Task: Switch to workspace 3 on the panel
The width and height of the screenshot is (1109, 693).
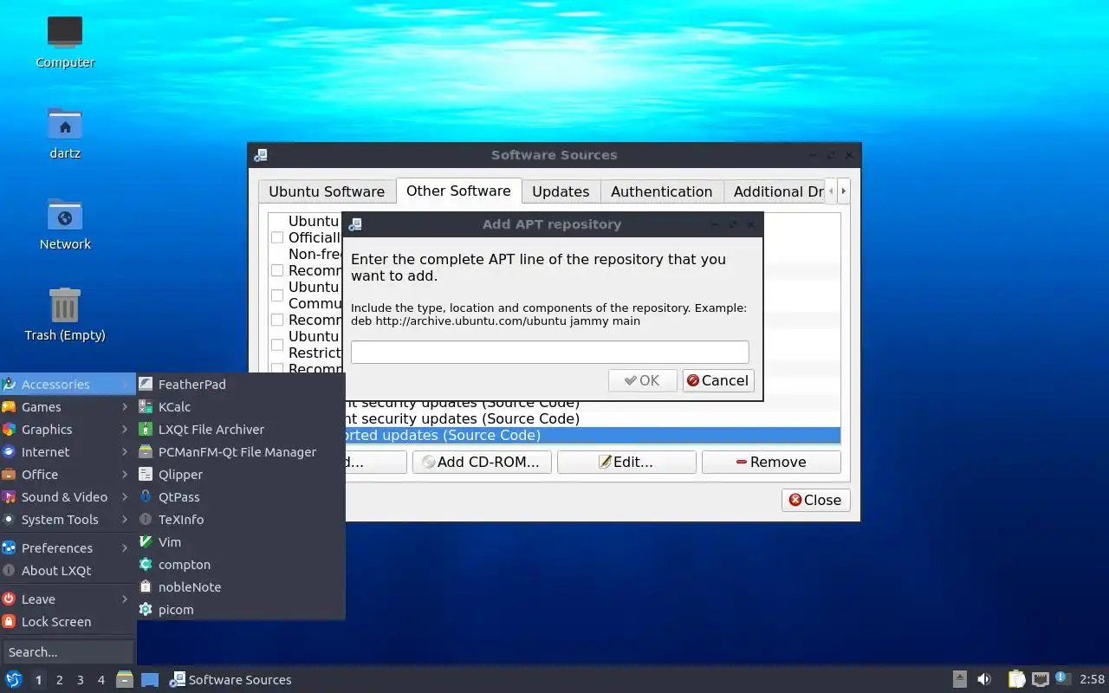Action: coord(81,680)
